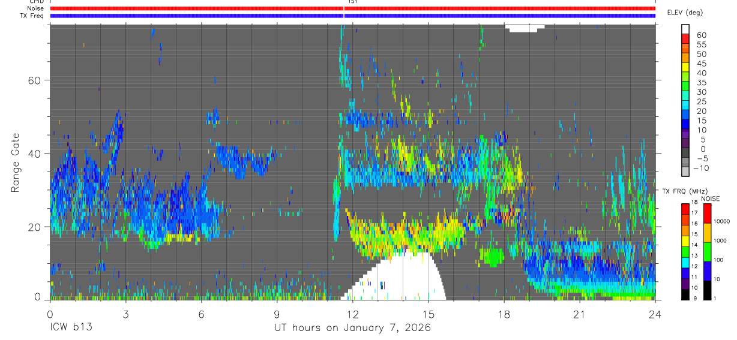This screenshot has width=737, height=340.
Task: Click the '10000' label on NOISE scale
Action: click(x=723, y=222)
